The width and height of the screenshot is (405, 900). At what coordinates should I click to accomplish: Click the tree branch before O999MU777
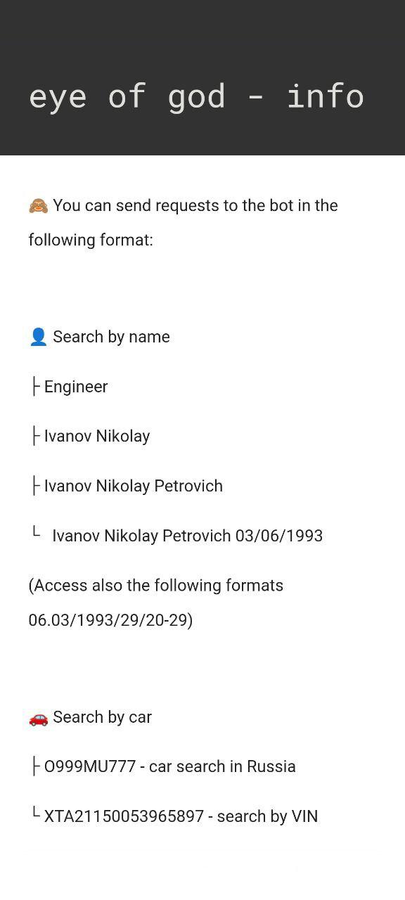(x=36, y=766)
